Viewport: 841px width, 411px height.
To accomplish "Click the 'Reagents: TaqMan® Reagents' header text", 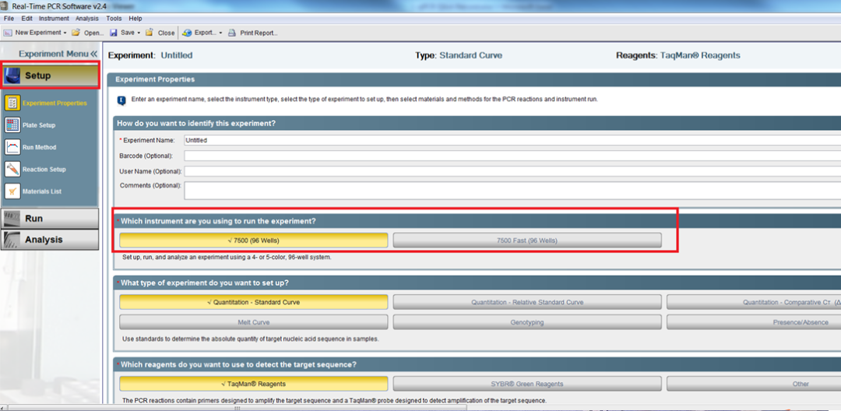I will [x=678, y=55].
